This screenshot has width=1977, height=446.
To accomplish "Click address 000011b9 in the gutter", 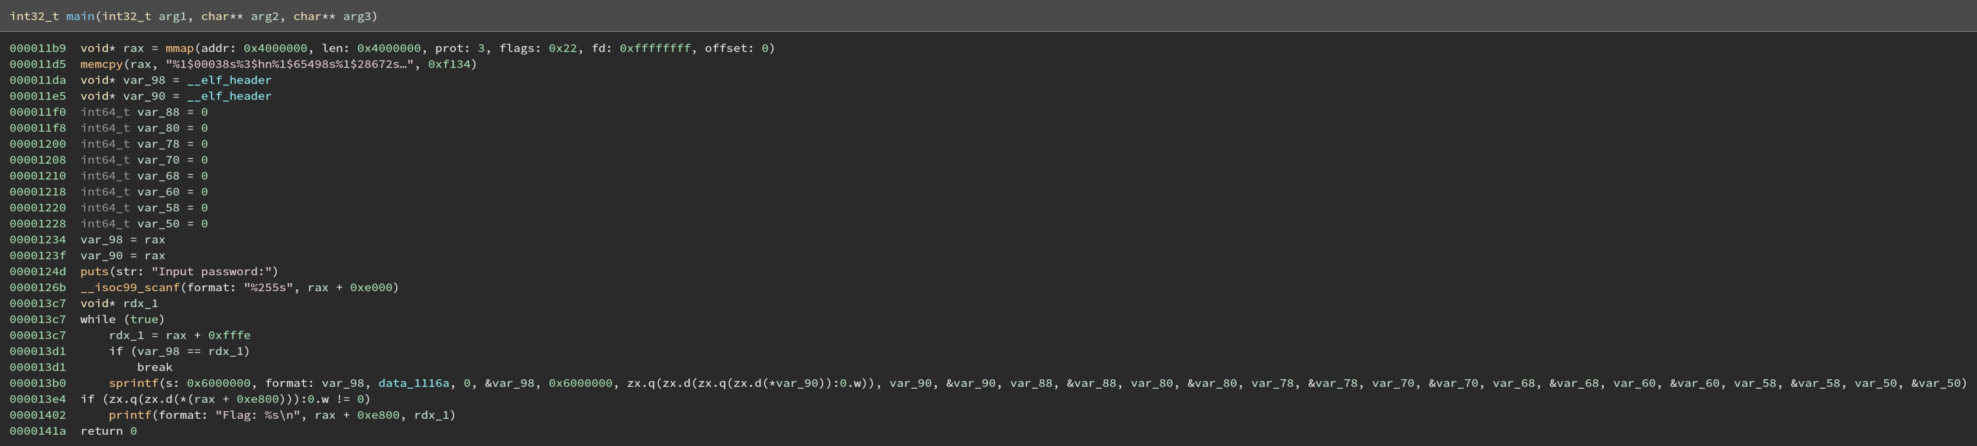I will pos(38,48).
